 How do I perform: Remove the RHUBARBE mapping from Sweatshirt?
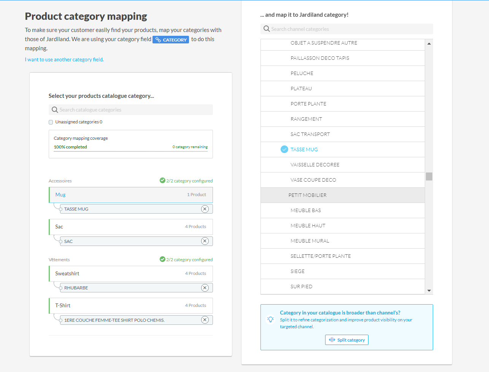(205, 288)
